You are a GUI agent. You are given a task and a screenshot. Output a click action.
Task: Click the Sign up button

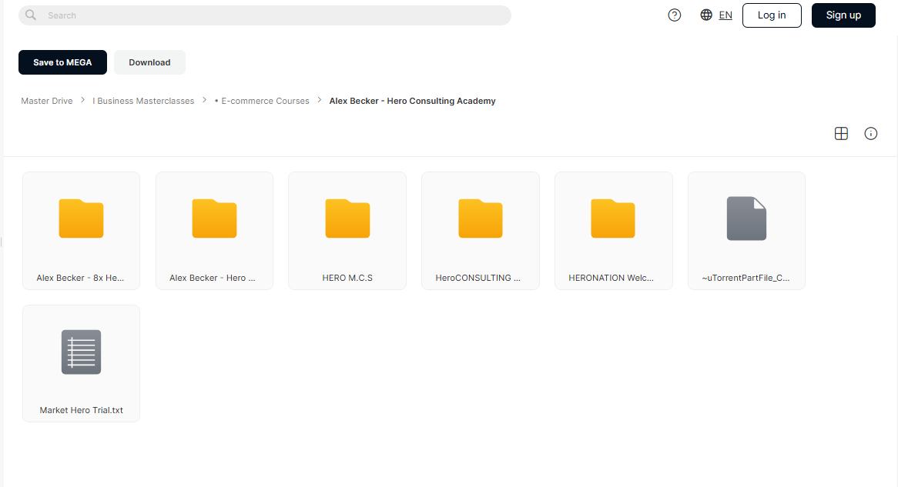pos(843,15)
